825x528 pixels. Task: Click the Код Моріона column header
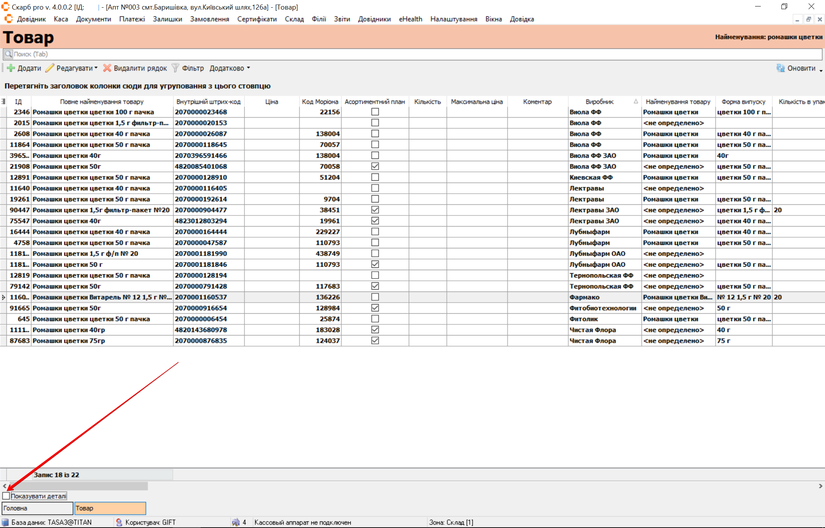[x=320, y=102]
